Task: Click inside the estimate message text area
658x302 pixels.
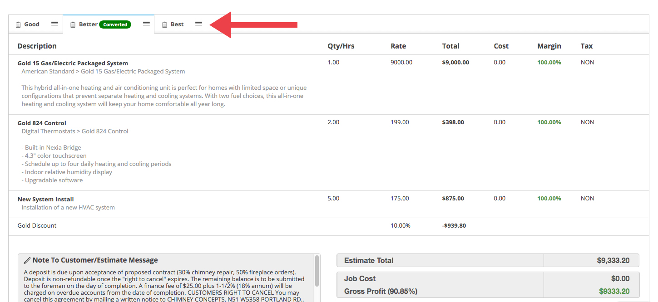Action: pyautogui.click(x=163, y=283)
